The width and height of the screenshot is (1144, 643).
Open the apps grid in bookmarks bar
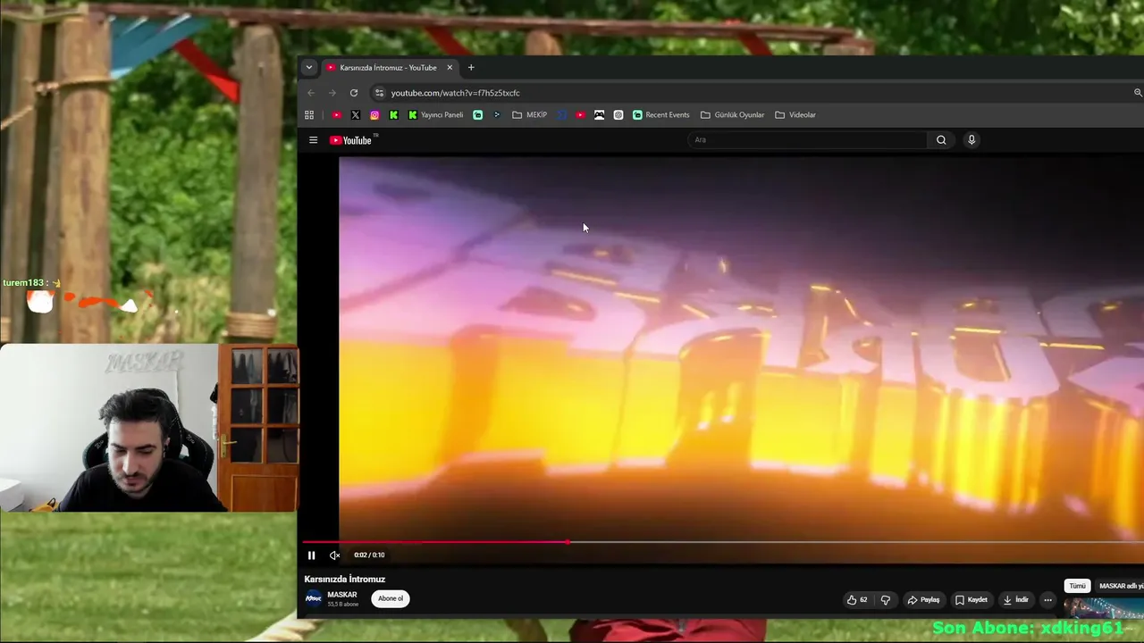pyautogui.click(x=309, y=115)
